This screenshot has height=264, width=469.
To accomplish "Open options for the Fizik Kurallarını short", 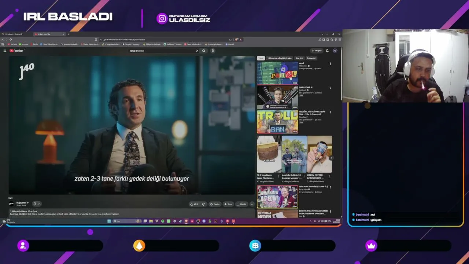I will (x=279, y=176).
